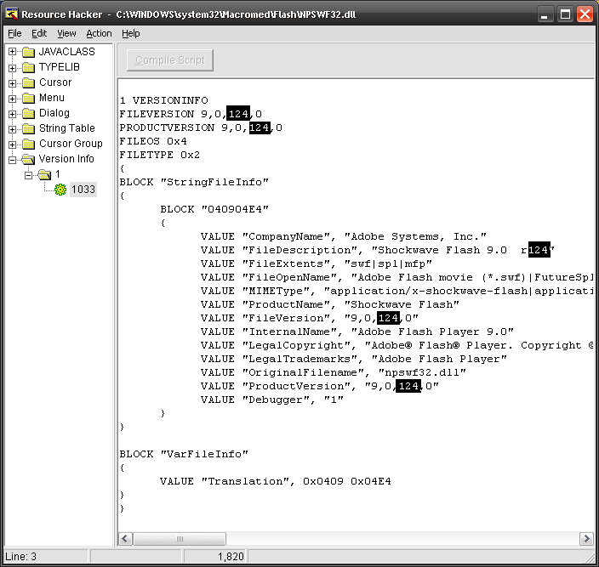Select the 1033 resource entry

coord(83,190)
